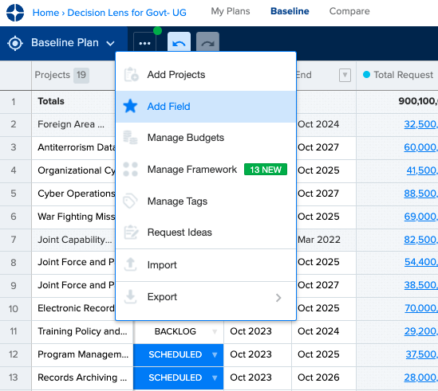Click the Manage Budgets coins icon

pos(131,138)
